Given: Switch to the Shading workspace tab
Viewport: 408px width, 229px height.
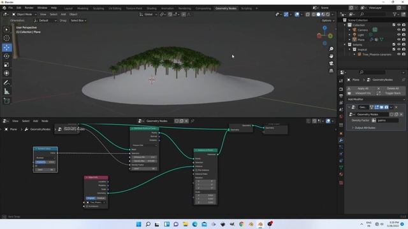Looking at the screenshot, I should [152, 8].
